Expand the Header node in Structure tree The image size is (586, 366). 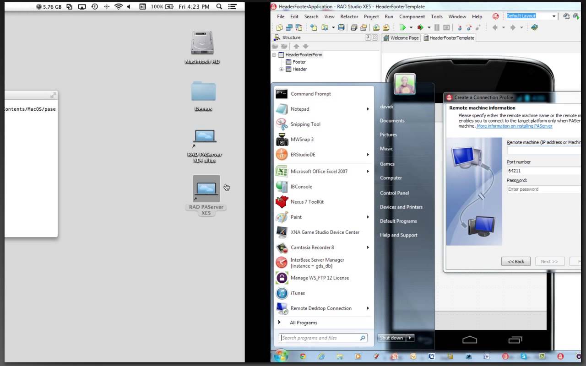(281, 69)
